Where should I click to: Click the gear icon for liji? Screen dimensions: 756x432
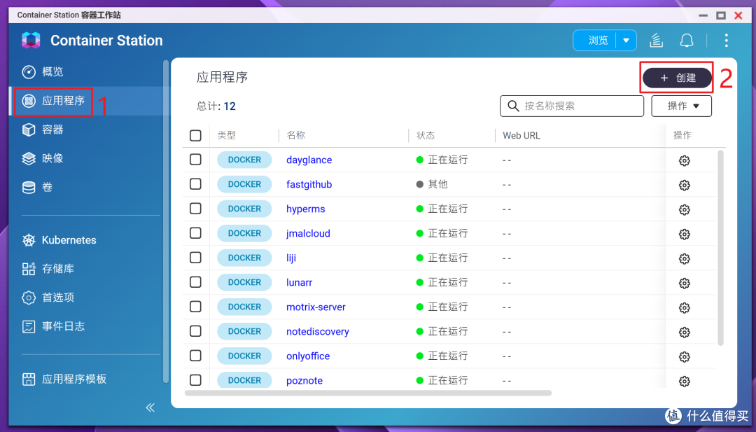(684, 259)
